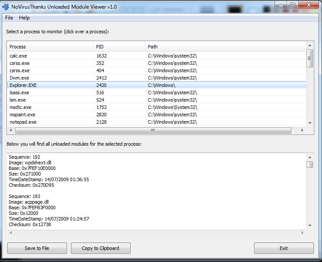Close the Unloaded Module Viewer window
The width and height of the screenshot is (322, 262).
point(309,5)
